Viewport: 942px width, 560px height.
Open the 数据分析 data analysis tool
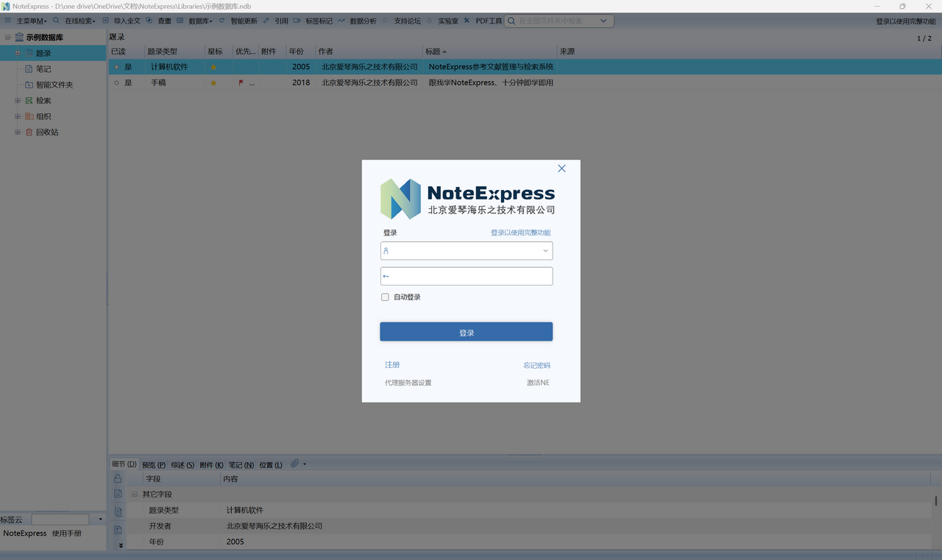click(x=362, y=21)
